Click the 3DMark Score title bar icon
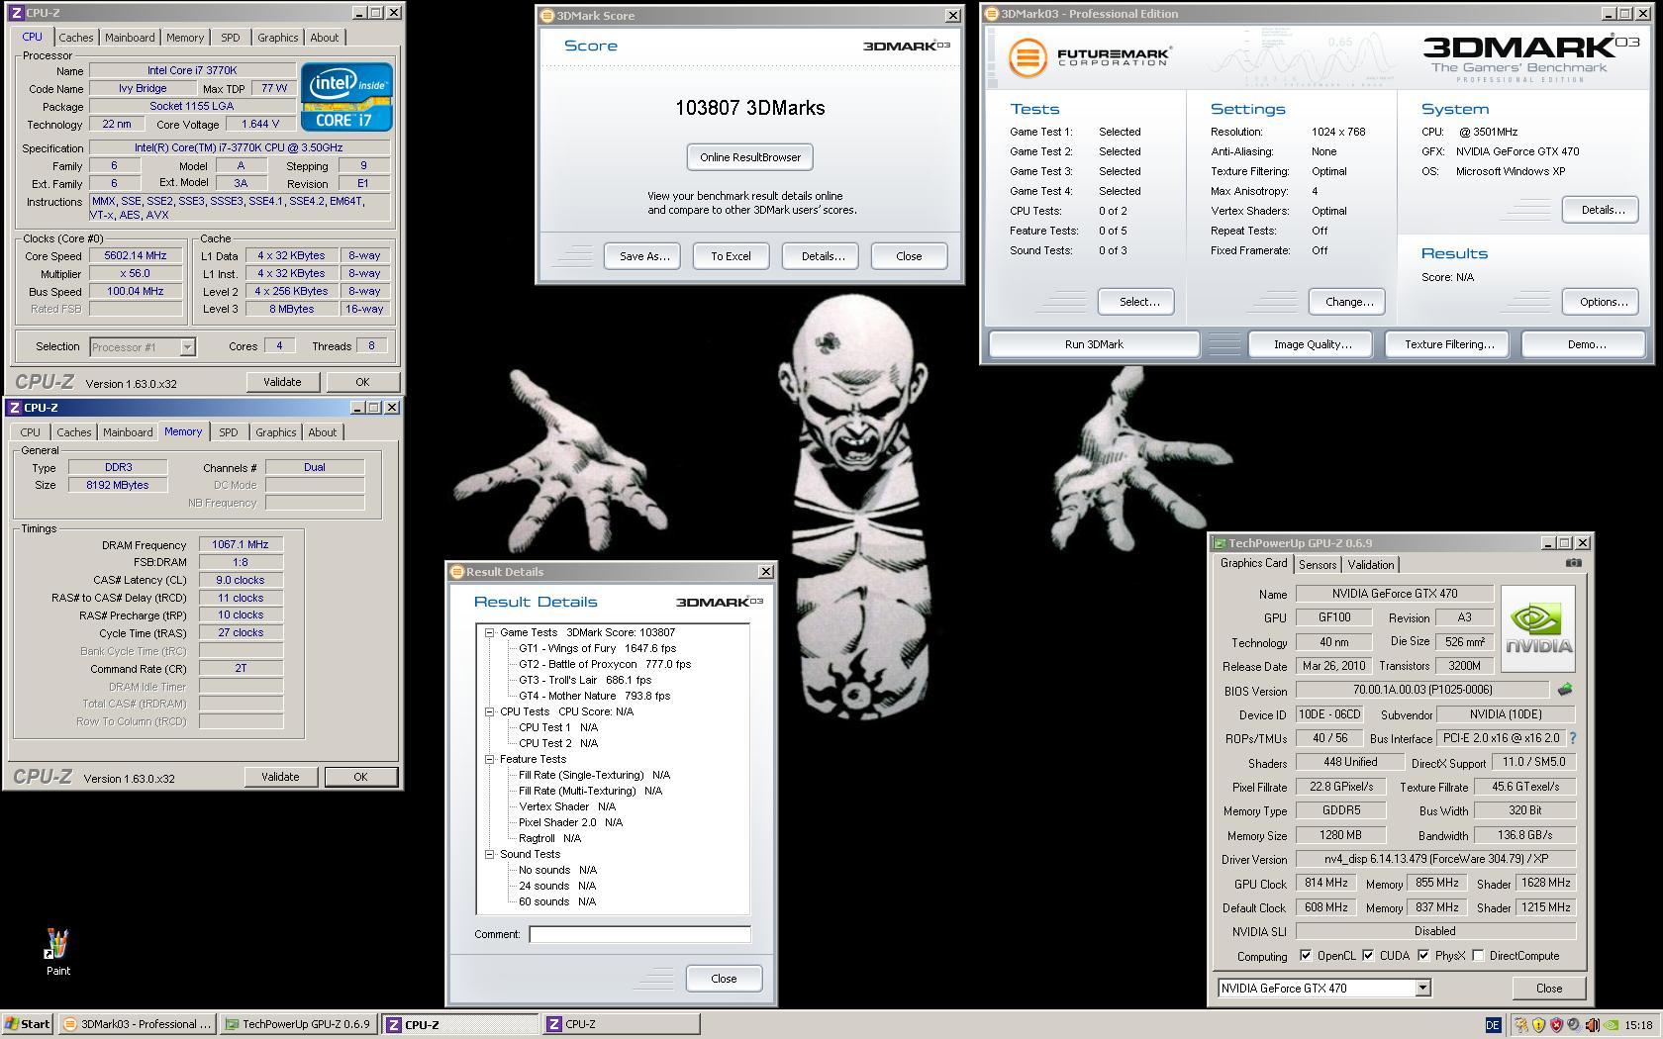 click(x=547, y=16)
